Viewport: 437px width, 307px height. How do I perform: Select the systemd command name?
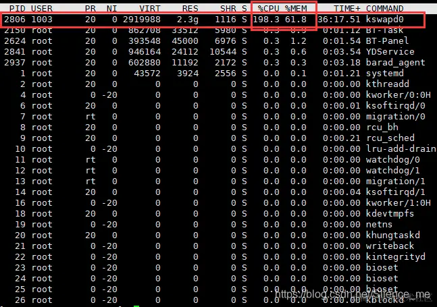(x=384, y=74)
